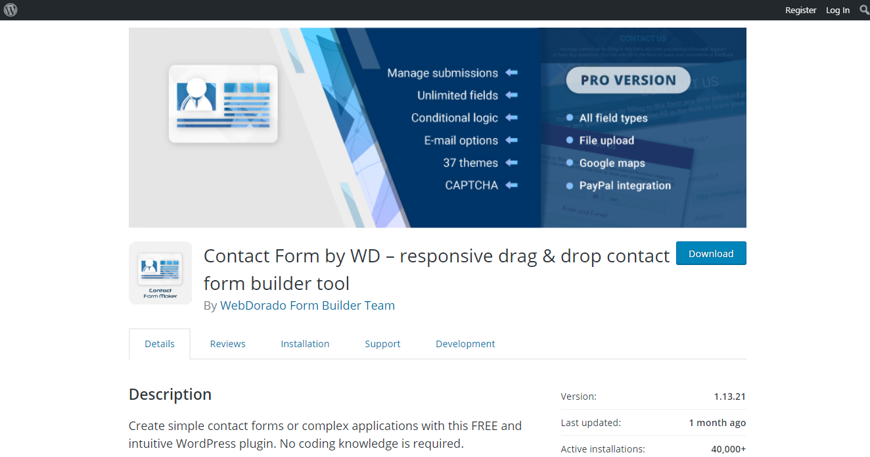Click the plugin banner image
Image resolution: width=870 pixels, height=457 pixels.
[x=438, y=128]
